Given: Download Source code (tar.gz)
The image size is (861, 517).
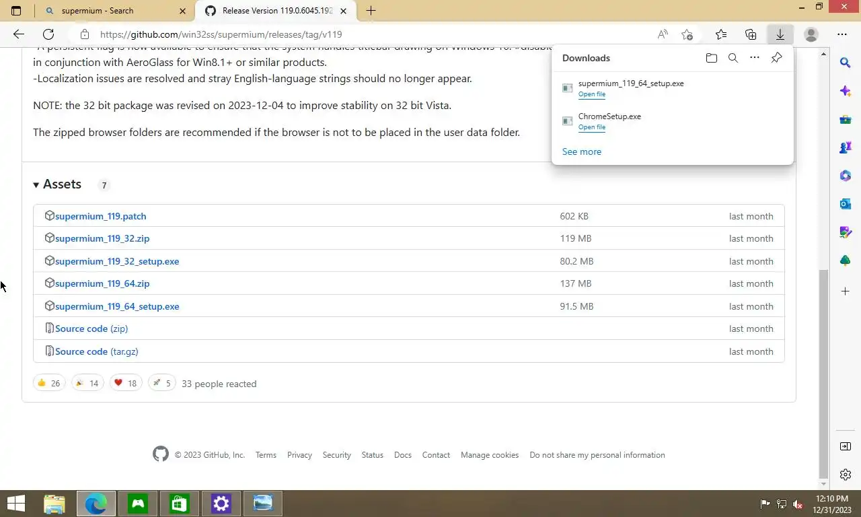Looking at the screenshot, I should point(96,351).
